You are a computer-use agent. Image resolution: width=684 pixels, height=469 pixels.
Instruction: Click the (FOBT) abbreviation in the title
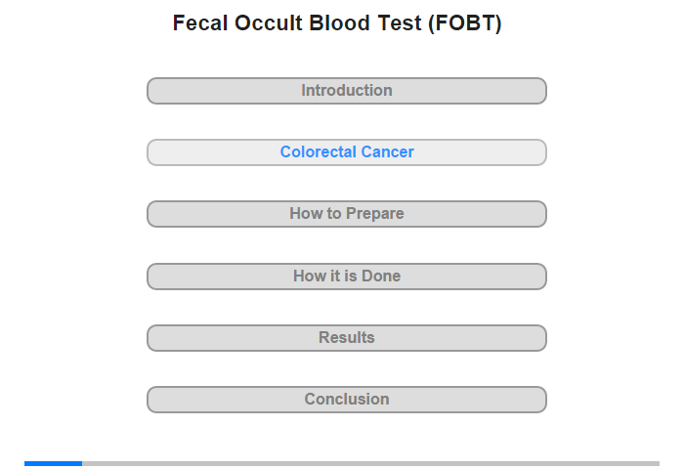coord(464,23)
